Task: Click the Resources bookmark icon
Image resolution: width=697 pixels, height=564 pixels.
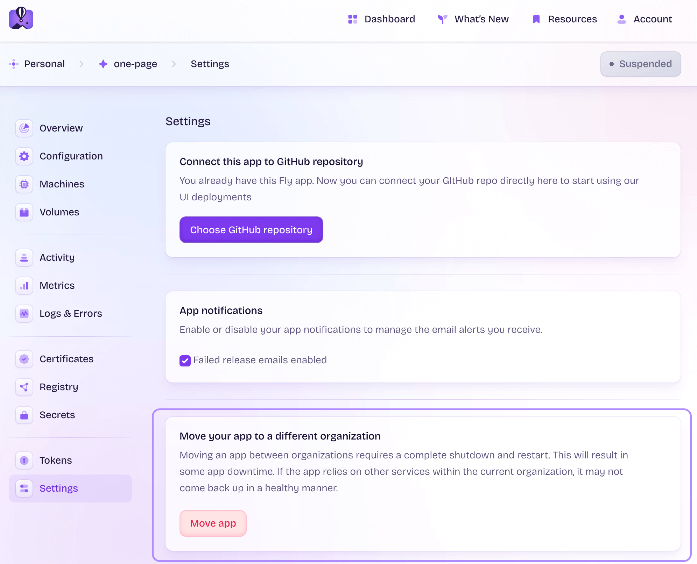Action: tap(536, 19)
